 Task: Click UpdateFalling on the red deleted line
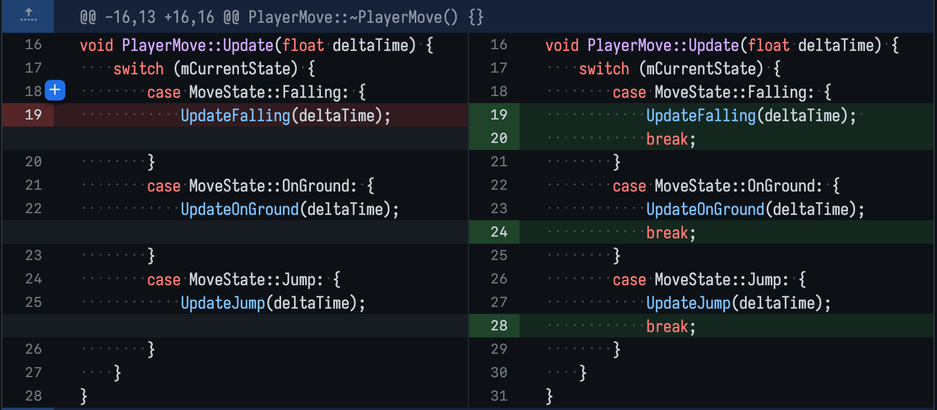pos(235,115)
